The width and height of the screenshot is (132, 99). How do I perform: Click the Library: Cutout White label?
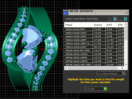coord(82,19)
